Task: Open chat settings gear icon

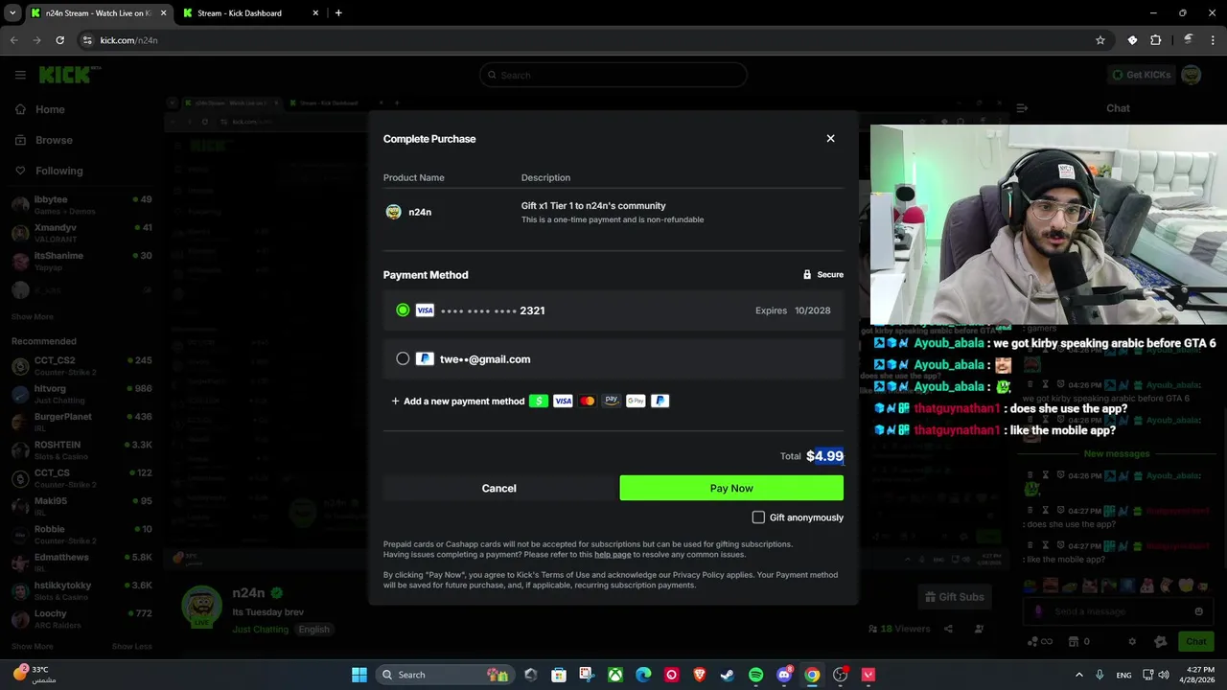Action: tap(1132, 642)
